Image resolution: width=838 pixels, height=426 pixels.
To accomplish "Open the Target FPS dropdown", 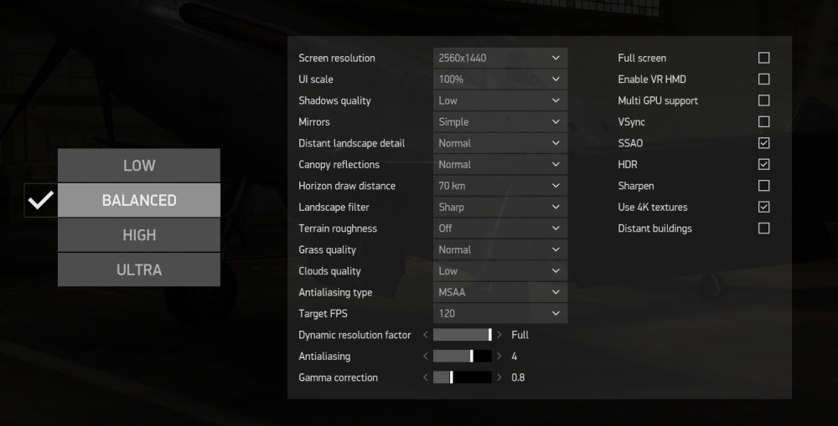I will (500, 314).
